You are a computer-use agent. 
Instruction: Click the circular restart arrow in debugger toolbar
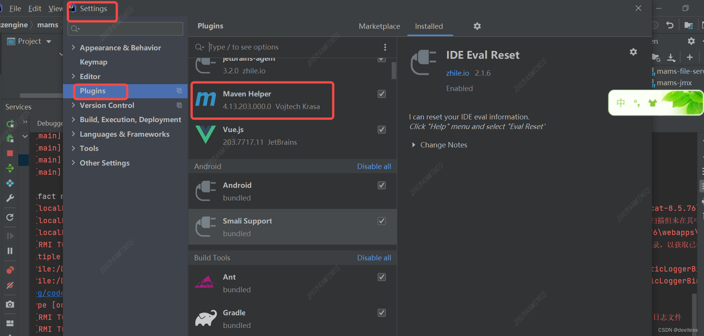10,217
